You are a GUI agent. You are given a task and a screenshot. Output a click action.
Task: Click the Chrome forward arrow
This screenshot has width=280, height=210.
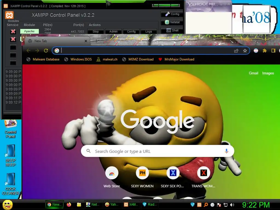coord(37,51)
